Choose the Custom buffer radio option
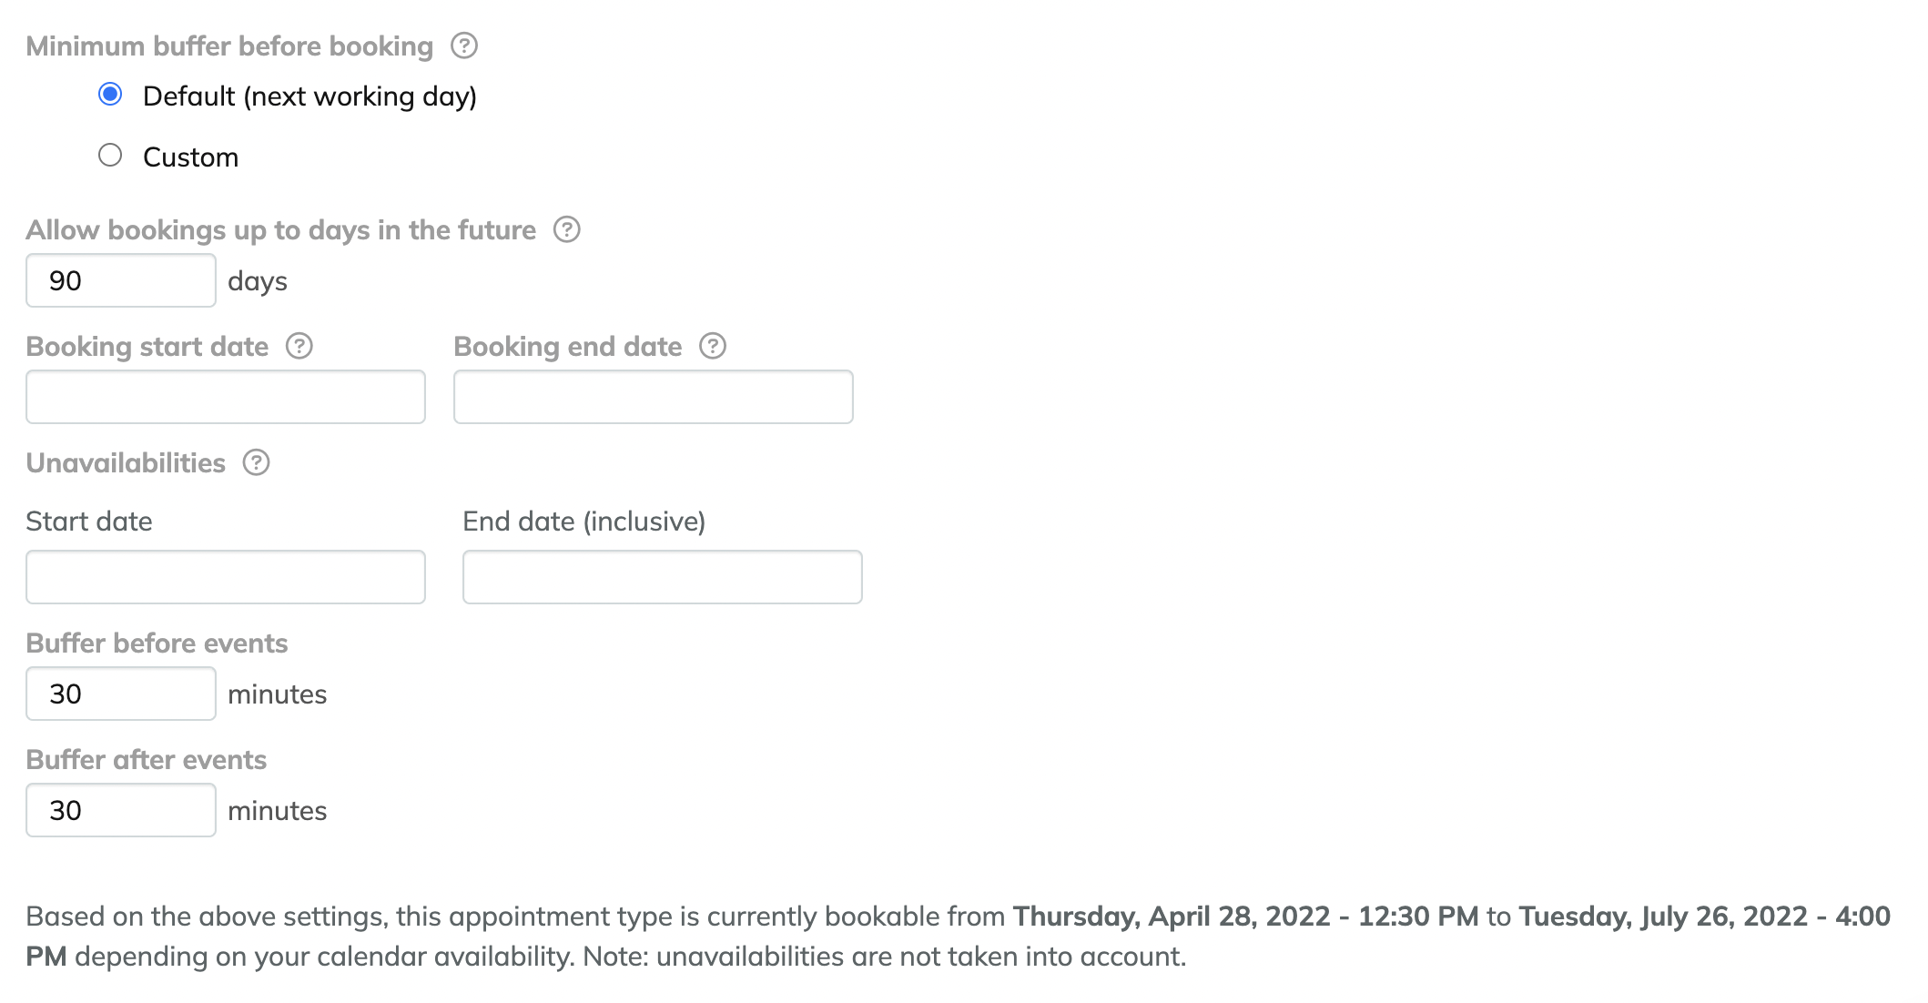Viewport: 1928px width, 1003px height. 110,156
